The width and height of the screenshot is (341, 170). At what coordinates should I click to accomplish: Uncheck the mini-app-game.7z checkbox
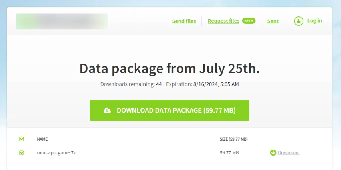(22, 153)
